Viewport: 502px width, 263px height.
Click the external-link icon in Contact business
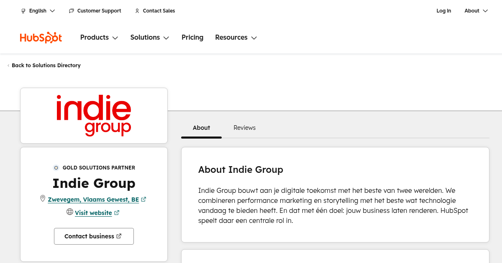[119, 236]
